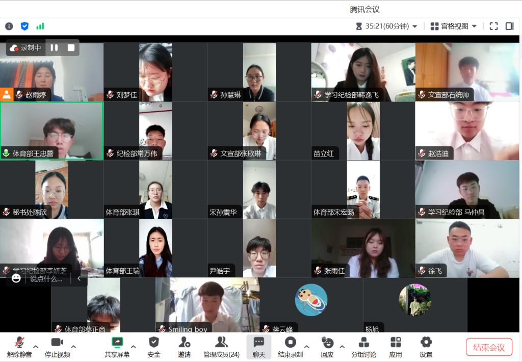Turn off camera with 停止视频
This screenshot has height=362, width=522.
coord(57,347)
